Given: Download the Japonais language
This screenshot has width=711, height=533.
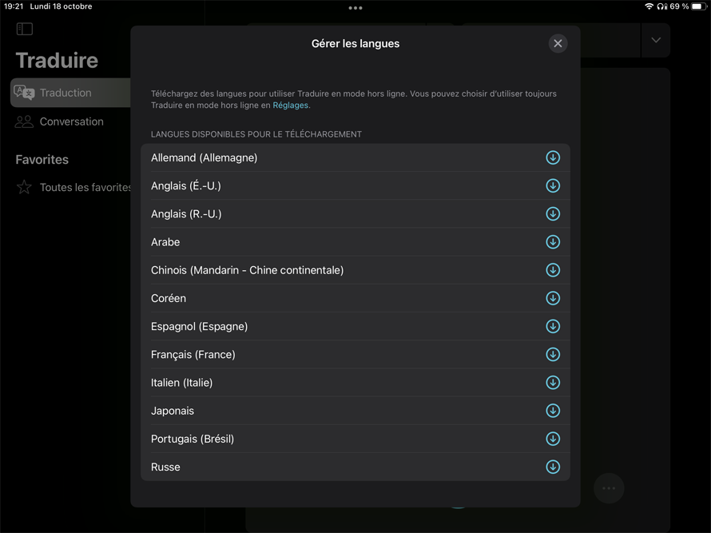Looking at the screenshot, I should [552, 411].
